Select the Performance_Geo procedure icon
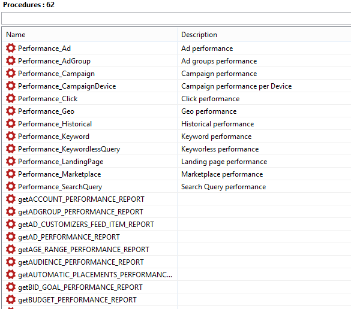 point(11,111)
